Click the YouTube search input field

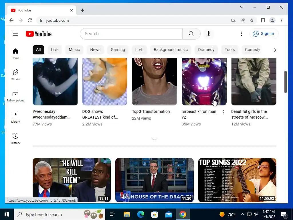[x=131, y=34]
